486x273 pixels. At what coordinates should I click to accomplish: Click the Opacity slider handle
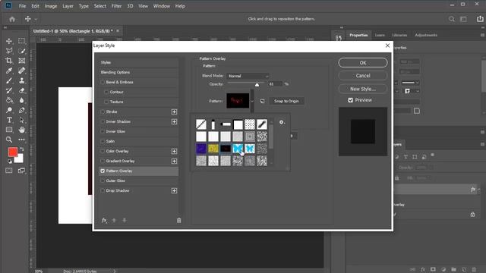[x=257, y=84]
